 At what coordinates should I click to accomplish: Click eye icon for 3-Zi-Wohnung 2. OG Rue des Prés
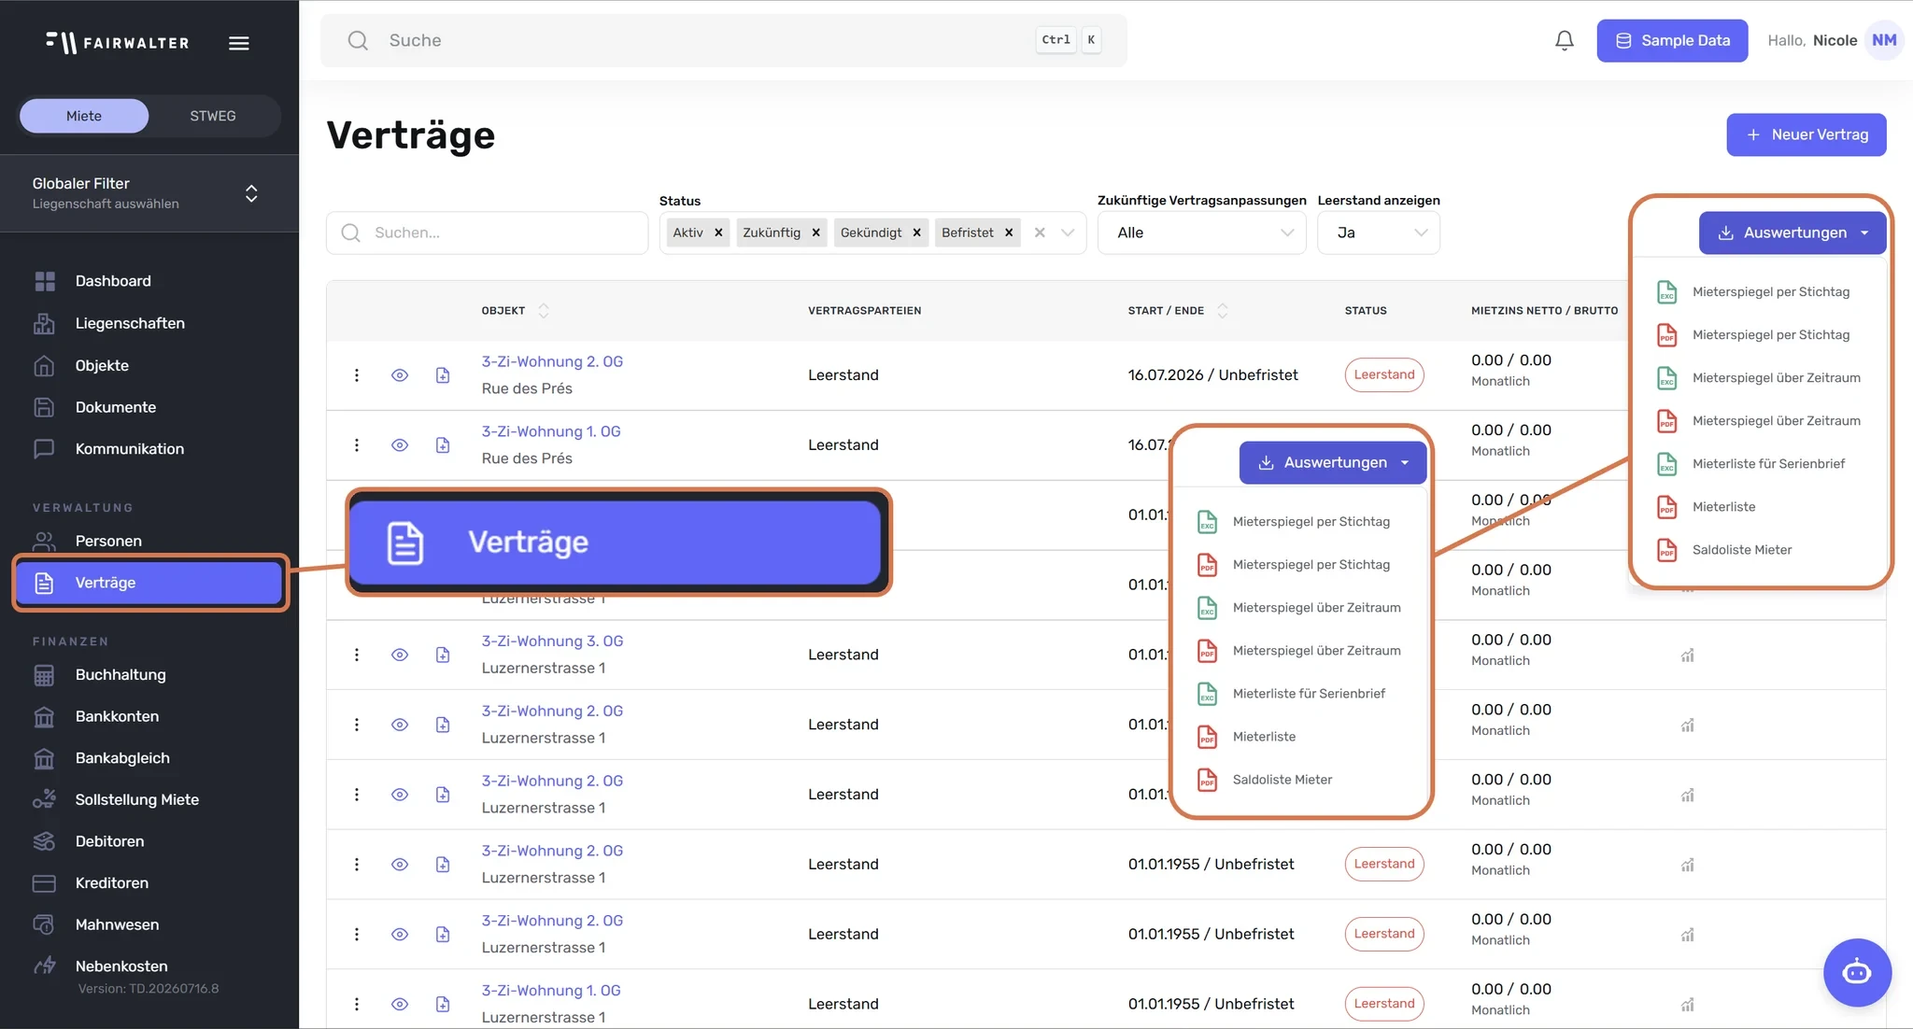400,375
